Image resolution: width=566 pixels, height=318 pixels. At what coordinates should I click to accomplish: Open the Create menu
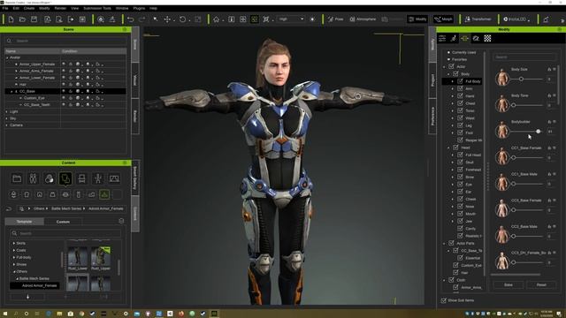point(29,8)
